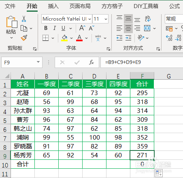Switch to the 开始 tab
Image resolution: width=183 pixels, height=178 pixels.
coord(32,6)
